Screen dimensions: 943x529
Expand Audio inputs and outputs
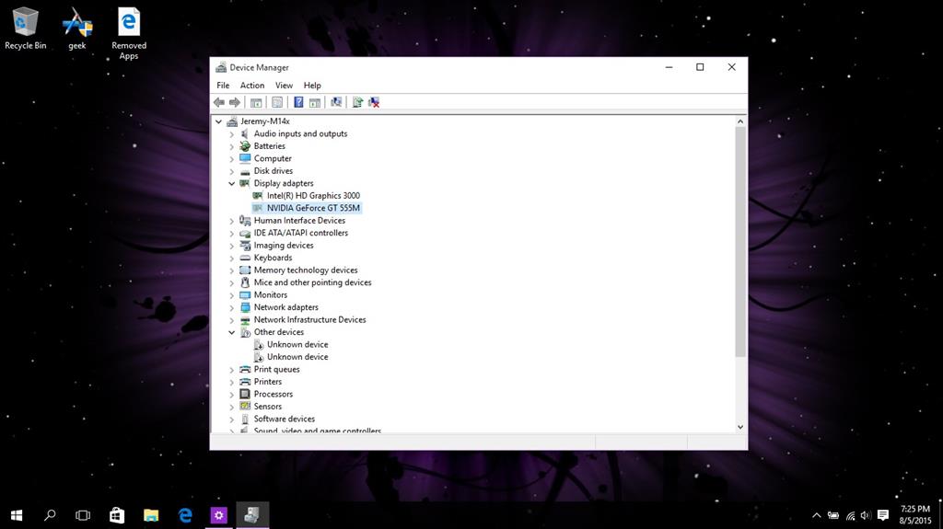(x=231, y=134)
